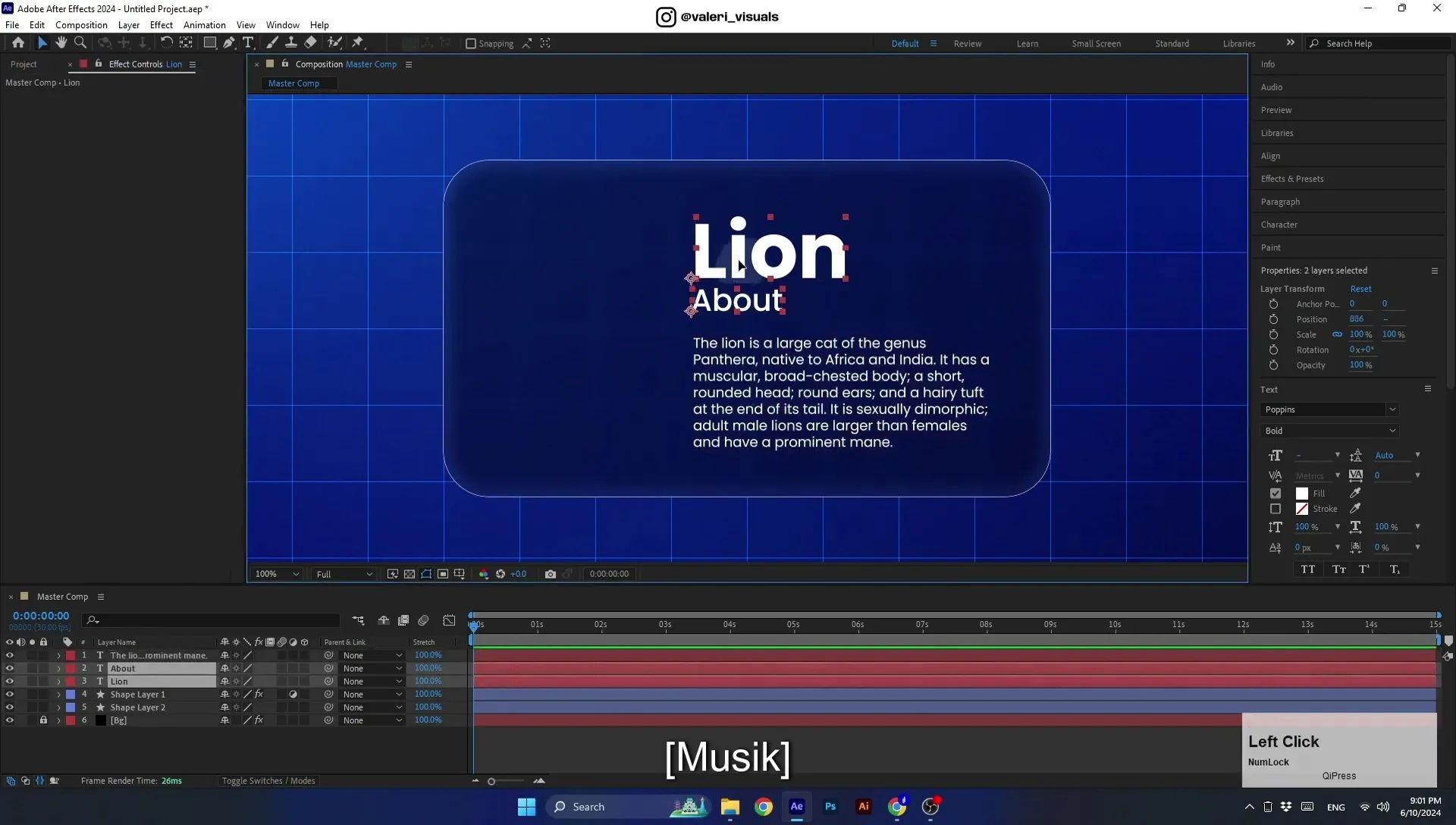The height and width of the screenshot is (825, 1456).
Task: Open the Effects & Presets panel
Action: pos(1292,179)
